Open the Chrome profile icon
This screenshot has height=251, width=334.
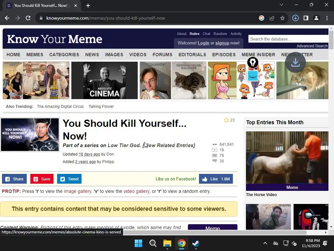pyautogui.click(x=316, y=18)
